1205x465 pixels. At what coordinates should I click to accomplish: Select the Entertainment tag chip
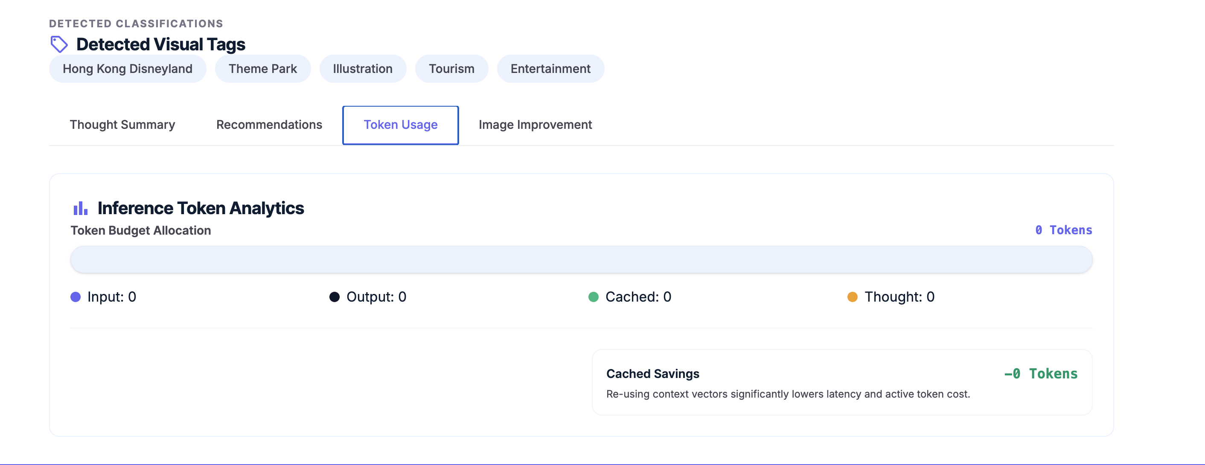point(550,69)
